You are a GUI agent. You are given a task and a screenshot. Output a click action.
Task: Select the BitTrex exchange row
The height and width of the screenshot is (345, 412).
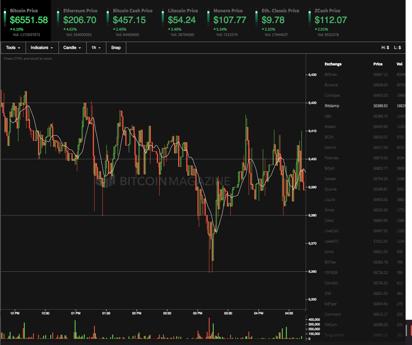click(x=365, y=262)
